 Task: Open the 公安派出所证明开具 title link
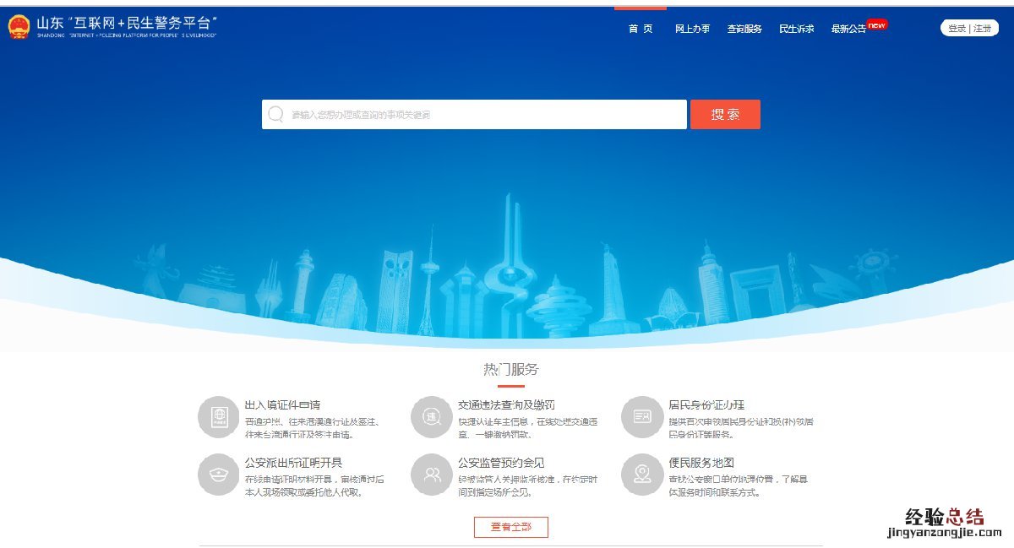(293, 463)
